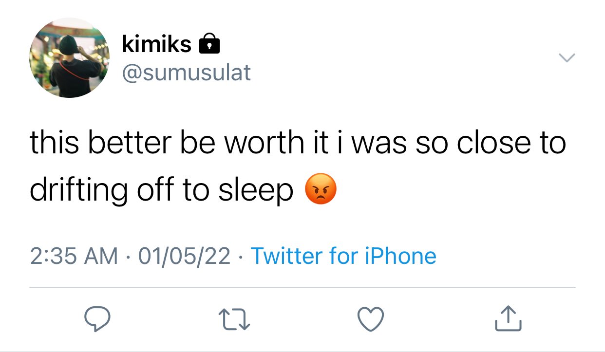Screen dimensions: 605x352
Task: Tap the padlock icon beside kimiks
Action: click(209, 43)
